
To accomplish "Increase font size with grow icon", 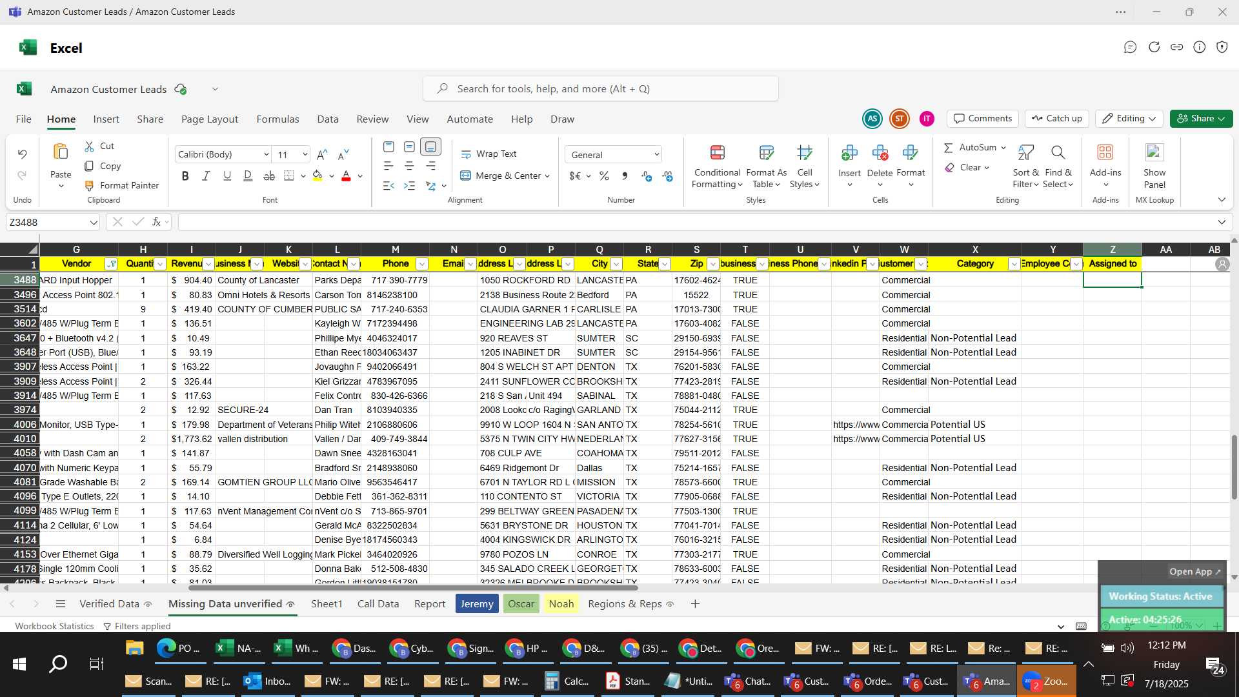I will tap(322, 154).
